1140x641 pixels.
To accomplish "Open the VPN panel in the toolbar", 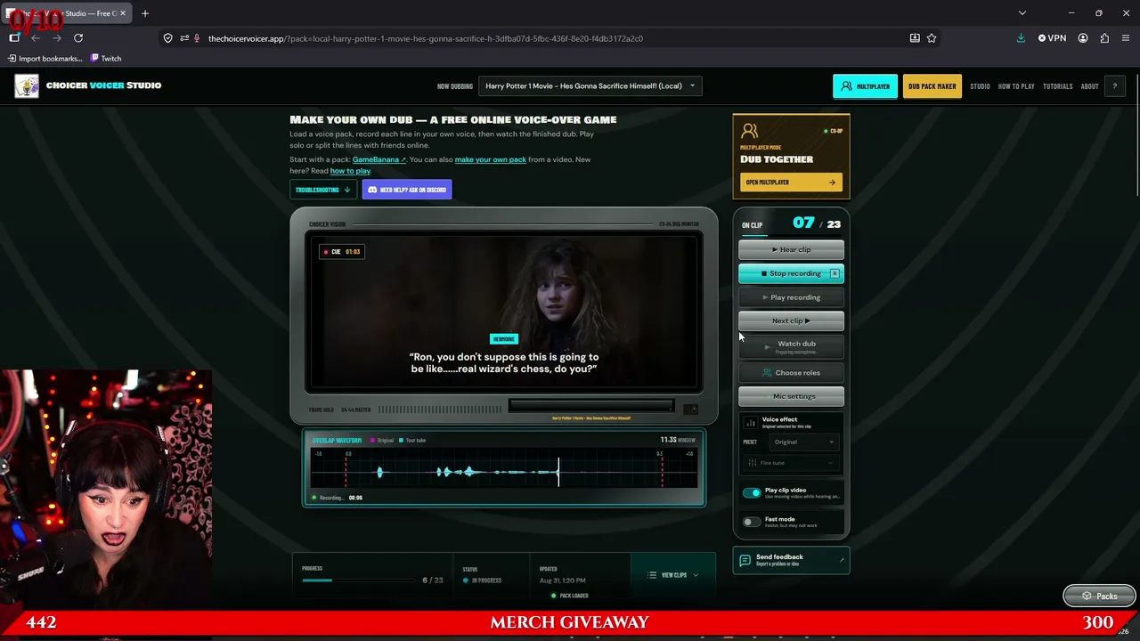I will (x=1052, y=38).
